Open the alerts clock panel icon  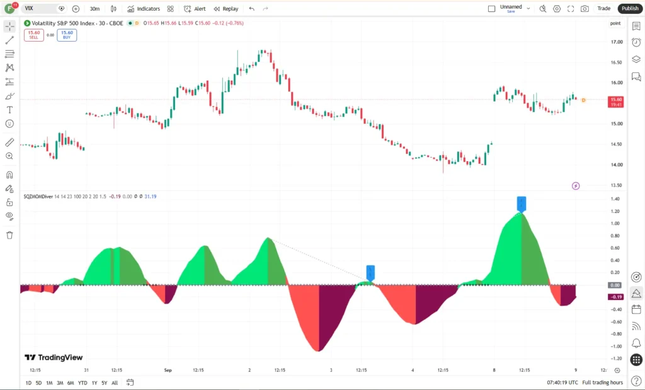tap(636, 42)
